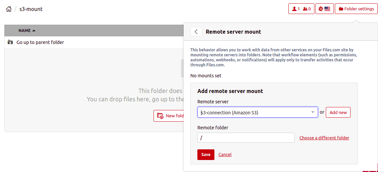
Task: Click the 'Add remote server mount' heading
Action: click(x=230, y=91)
